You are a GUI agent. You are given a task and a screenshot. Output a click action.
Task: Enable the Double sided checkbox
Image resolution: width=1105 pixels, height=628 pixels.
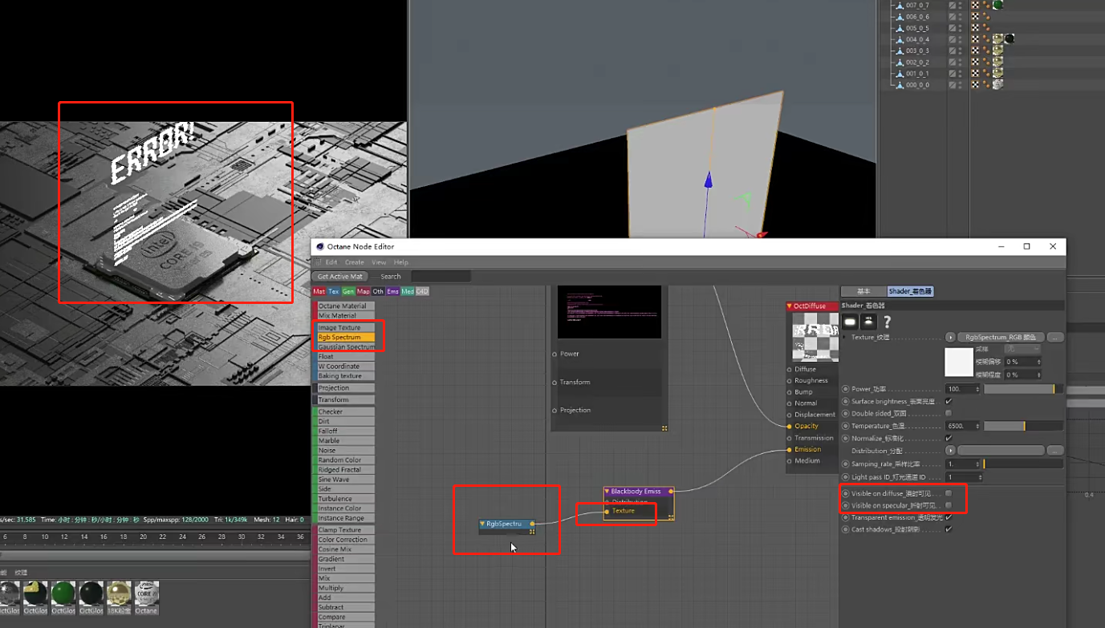click(949, 413)
